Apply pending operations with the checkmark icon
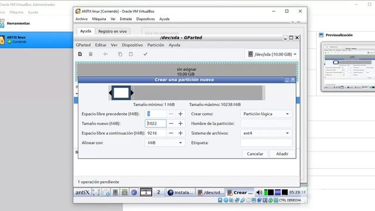 point(145,54)
